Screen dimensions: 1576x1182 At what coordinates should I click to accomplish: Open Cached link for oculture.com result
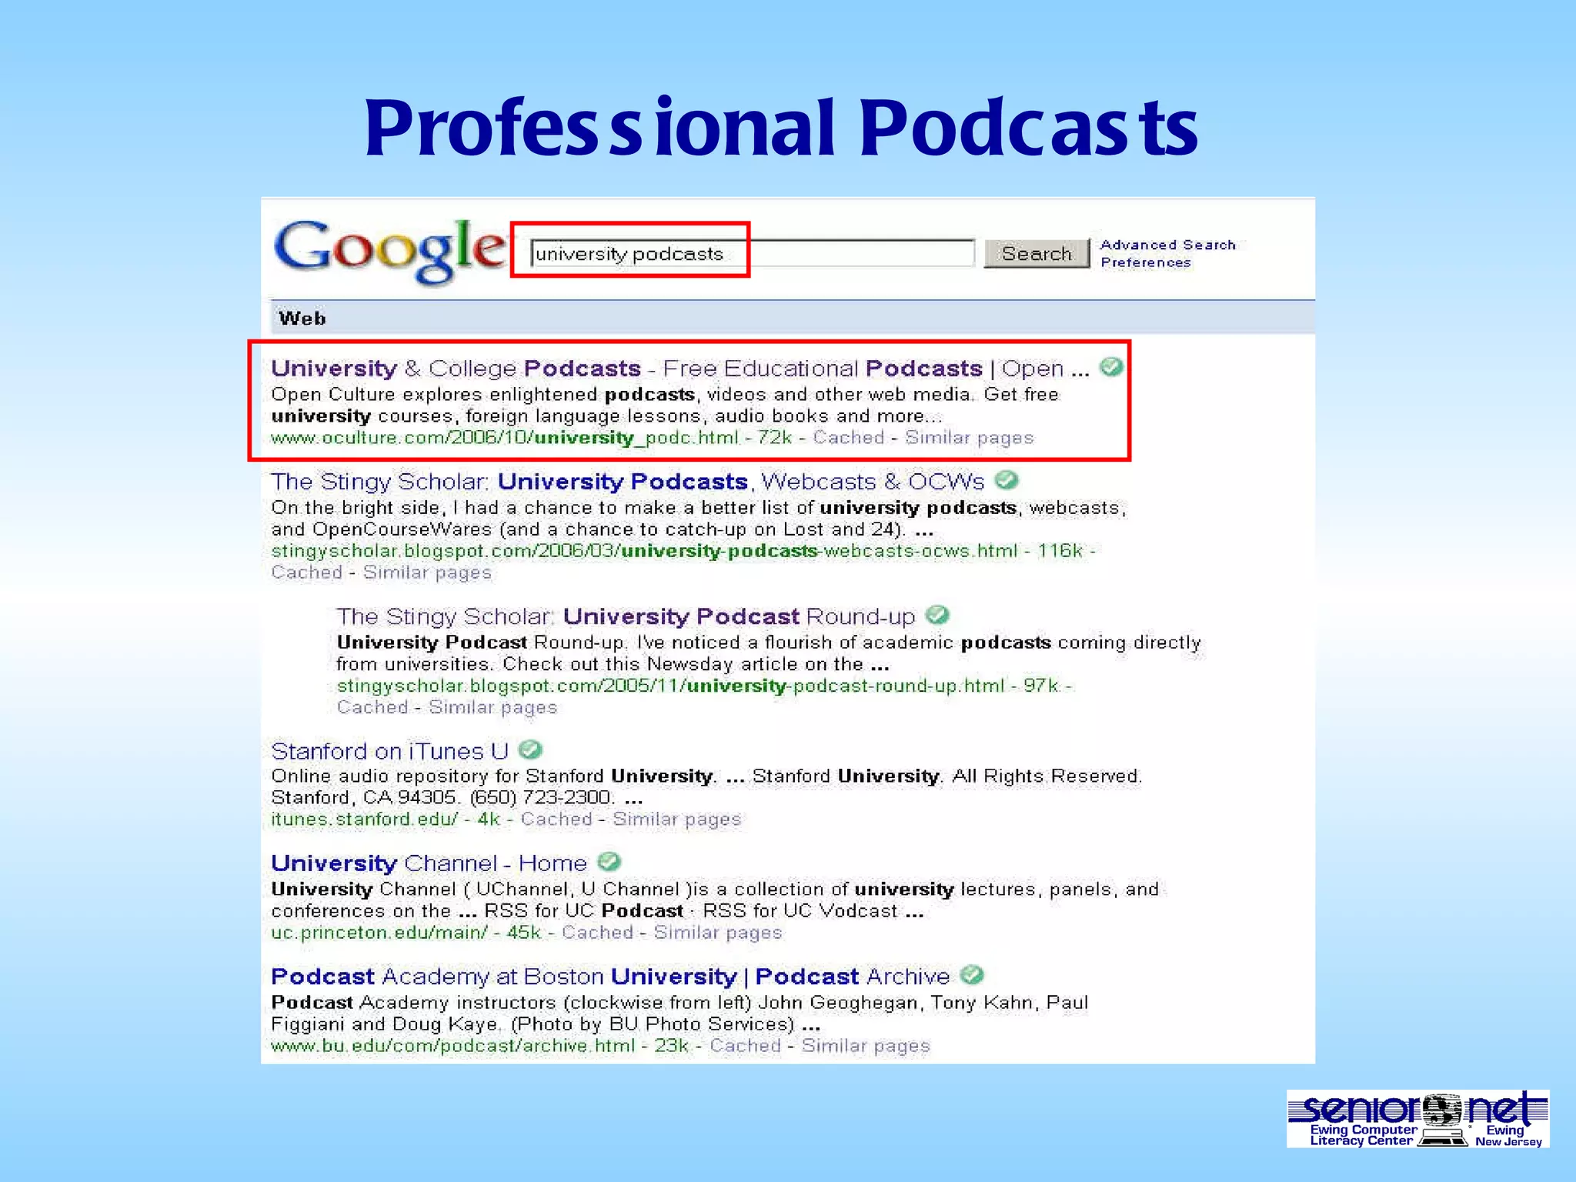click(848, 438)
